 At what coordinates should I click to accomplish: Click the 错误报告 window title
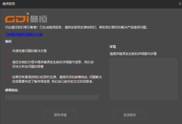tap(9, 4)
